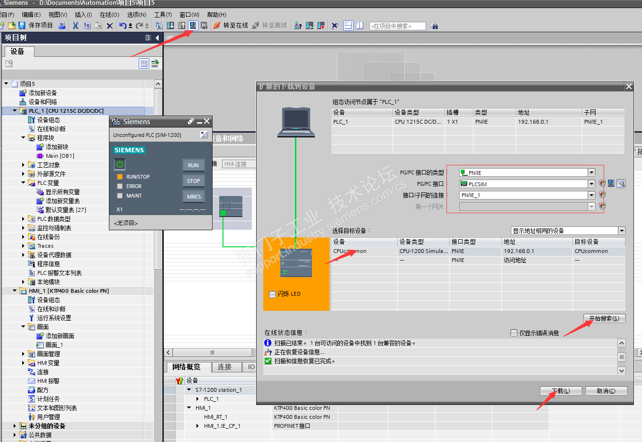Click MRES in the PLCSIM panel
This screenshot has height=442, width=642.
pos(194,197)
